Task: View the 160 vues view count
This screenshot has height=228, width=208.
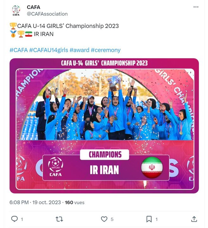Action: 73,202
